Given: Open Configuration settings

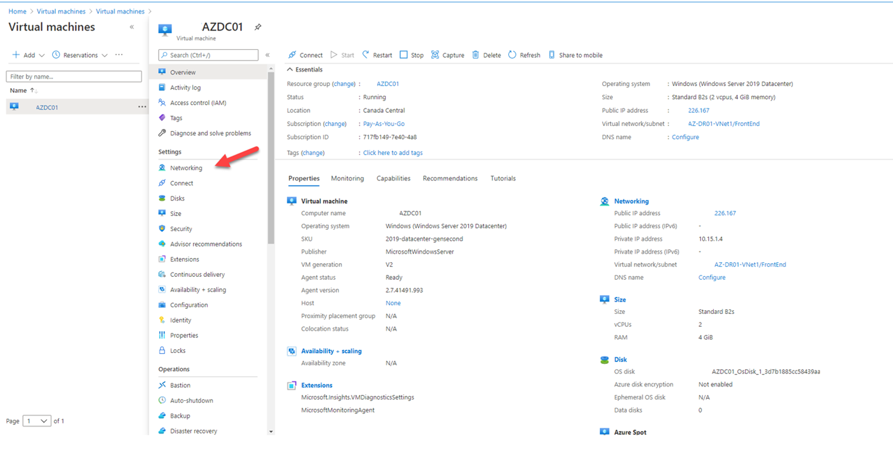Looking at the screenshot, I should [x=189, y=306].
